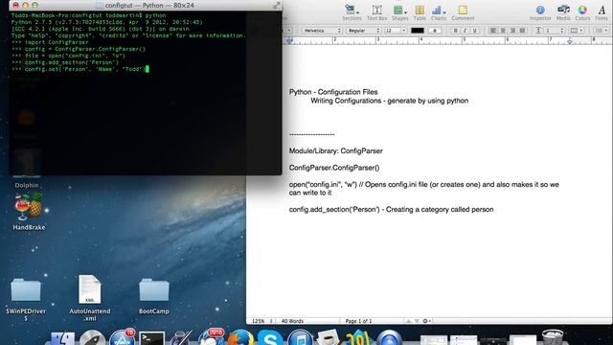Viewport: 613px width, 345px height.
Task: Open Firefox from the Dock
Action: click(x=240, y=338)
